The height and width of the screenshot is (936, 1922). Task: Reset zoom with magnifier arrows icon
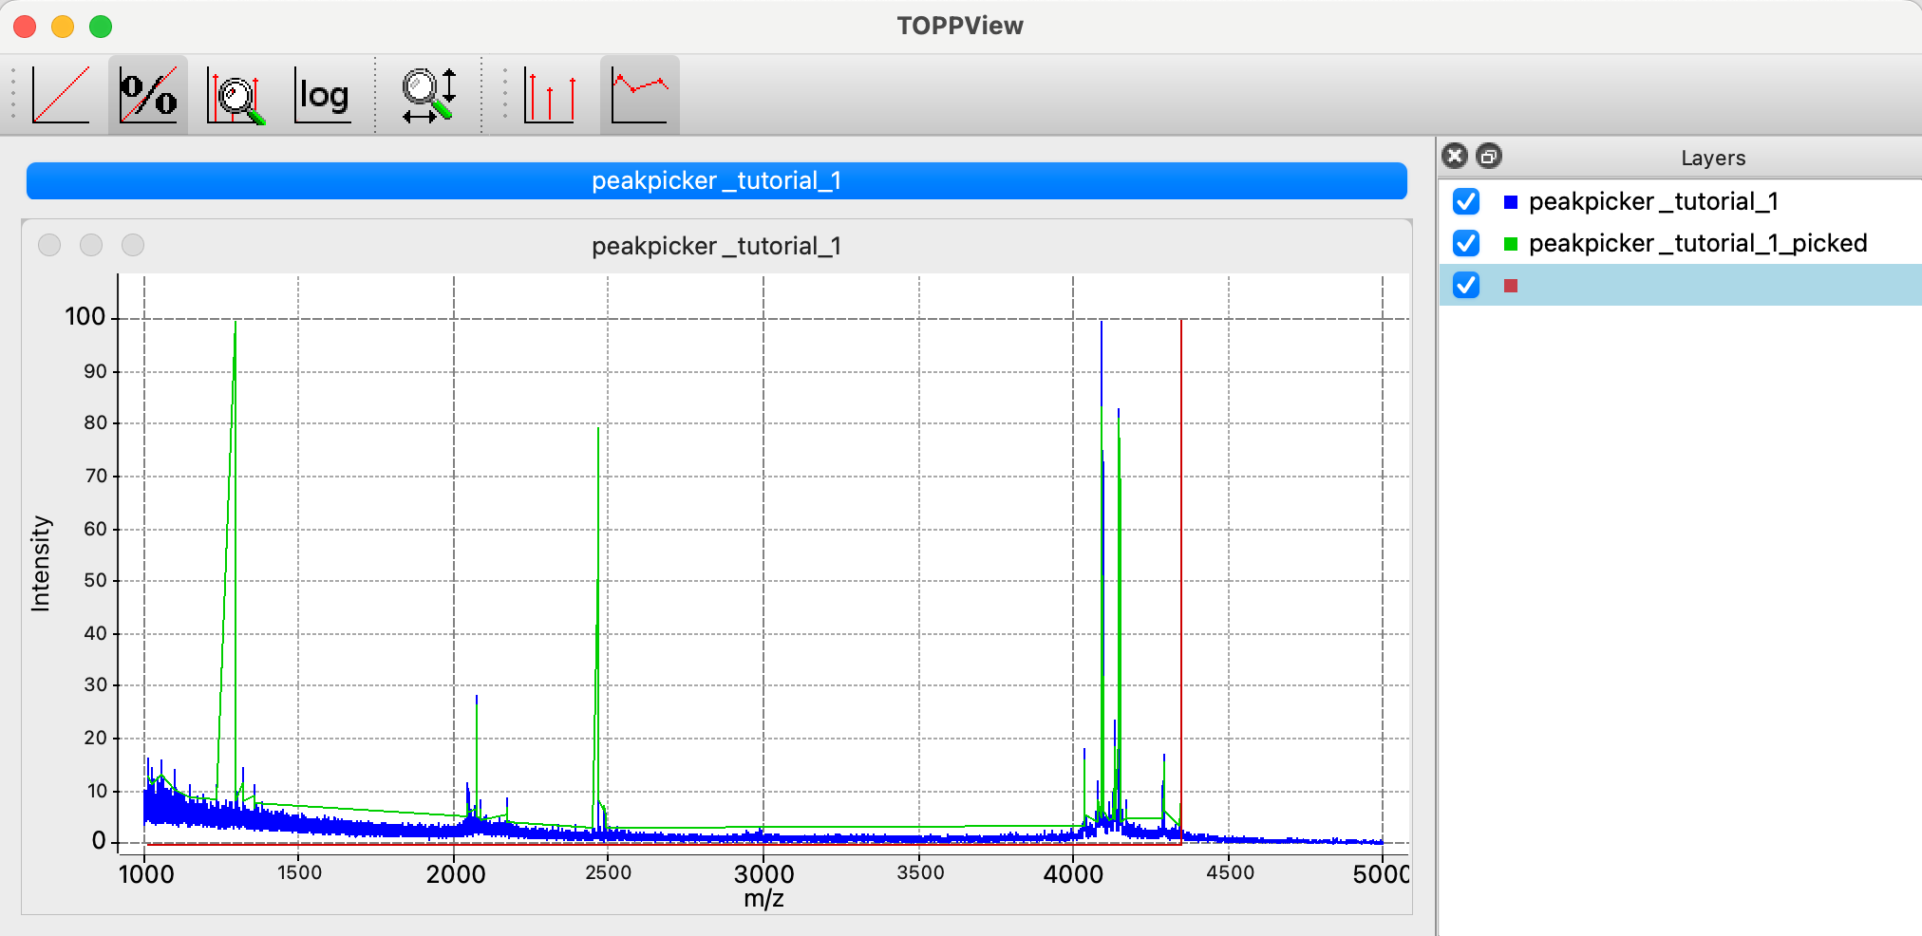coord(429,95)
